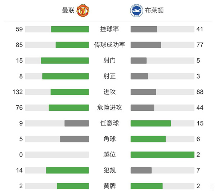This screenshot has height=194, width=216.
Task: Select the 曼联 team name
Action: click(68, 11)
